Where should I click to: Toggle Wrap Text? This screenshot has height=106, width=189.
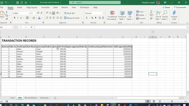pyautogui.click(x=70, y=13)
